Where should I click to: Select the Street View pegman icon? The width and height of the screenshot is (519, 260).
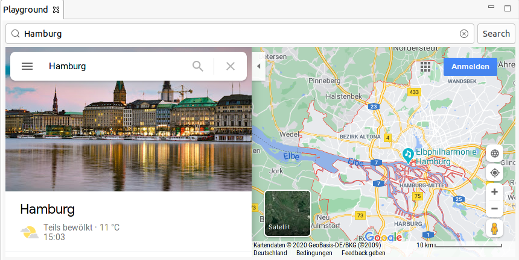[x=494, y=228]
